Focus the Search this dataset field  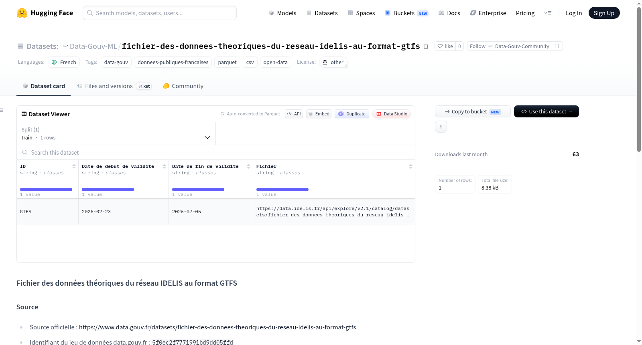(x=216, y=152)
